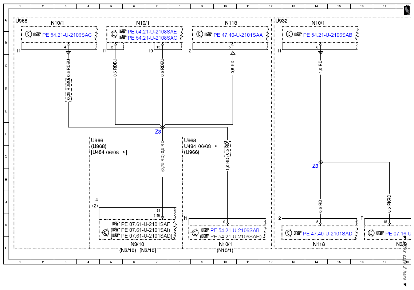Click the dark page icon in the top-right corner
The height and width of the screenshot is (290, 414).
tap(407, 10)
